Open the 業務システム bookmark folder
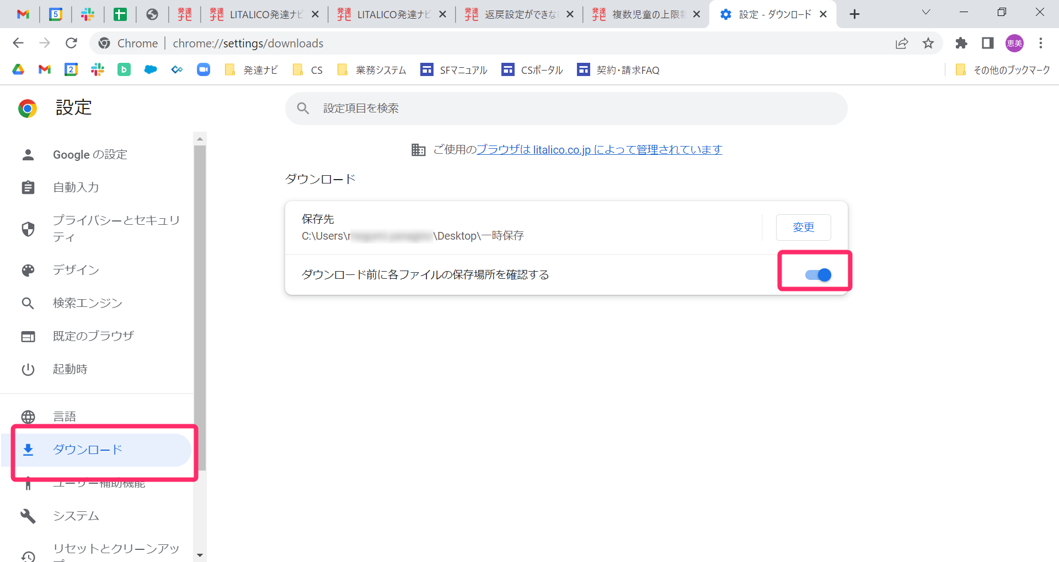 click(x=372, y=70)
